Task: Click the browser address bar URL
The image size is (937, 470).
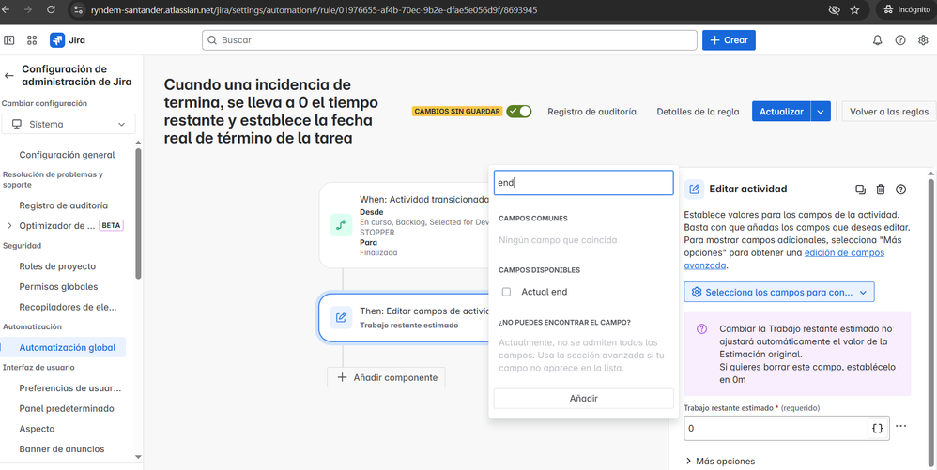Action: pyautogui.click(x=314, y=9)
